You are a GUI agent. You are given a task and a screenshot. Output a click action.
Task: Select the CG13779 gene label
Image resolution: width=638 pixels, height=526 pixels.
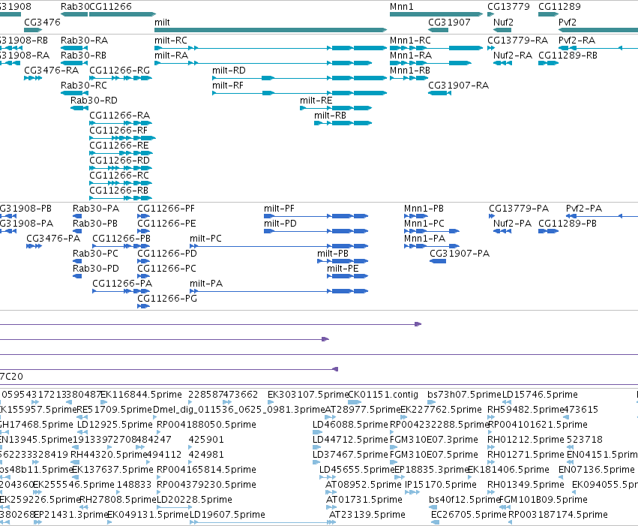coord(508,7)
